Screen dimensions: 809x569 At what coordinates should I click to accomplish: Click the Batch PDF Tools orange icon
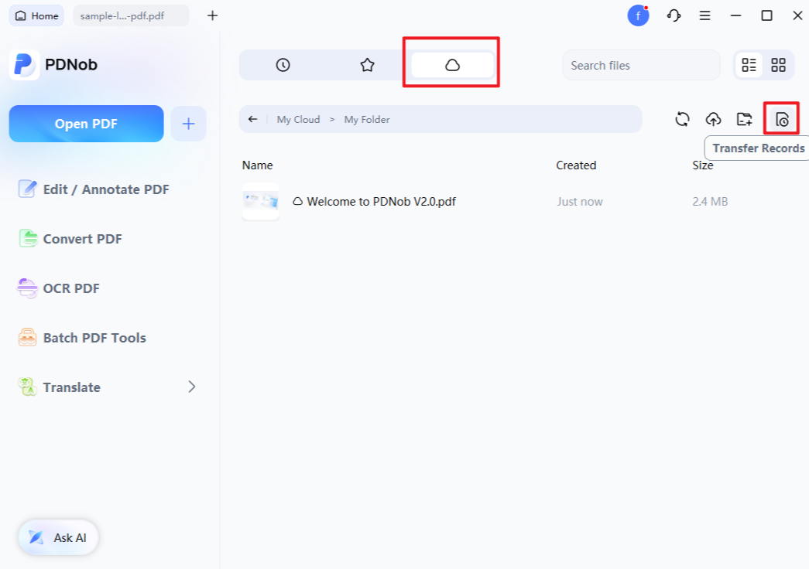pyautogui.click(x=27, y=338)
